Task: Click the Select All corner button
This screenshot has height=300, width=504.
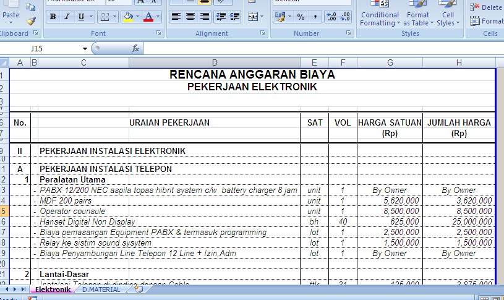Action: pos(4,62)
